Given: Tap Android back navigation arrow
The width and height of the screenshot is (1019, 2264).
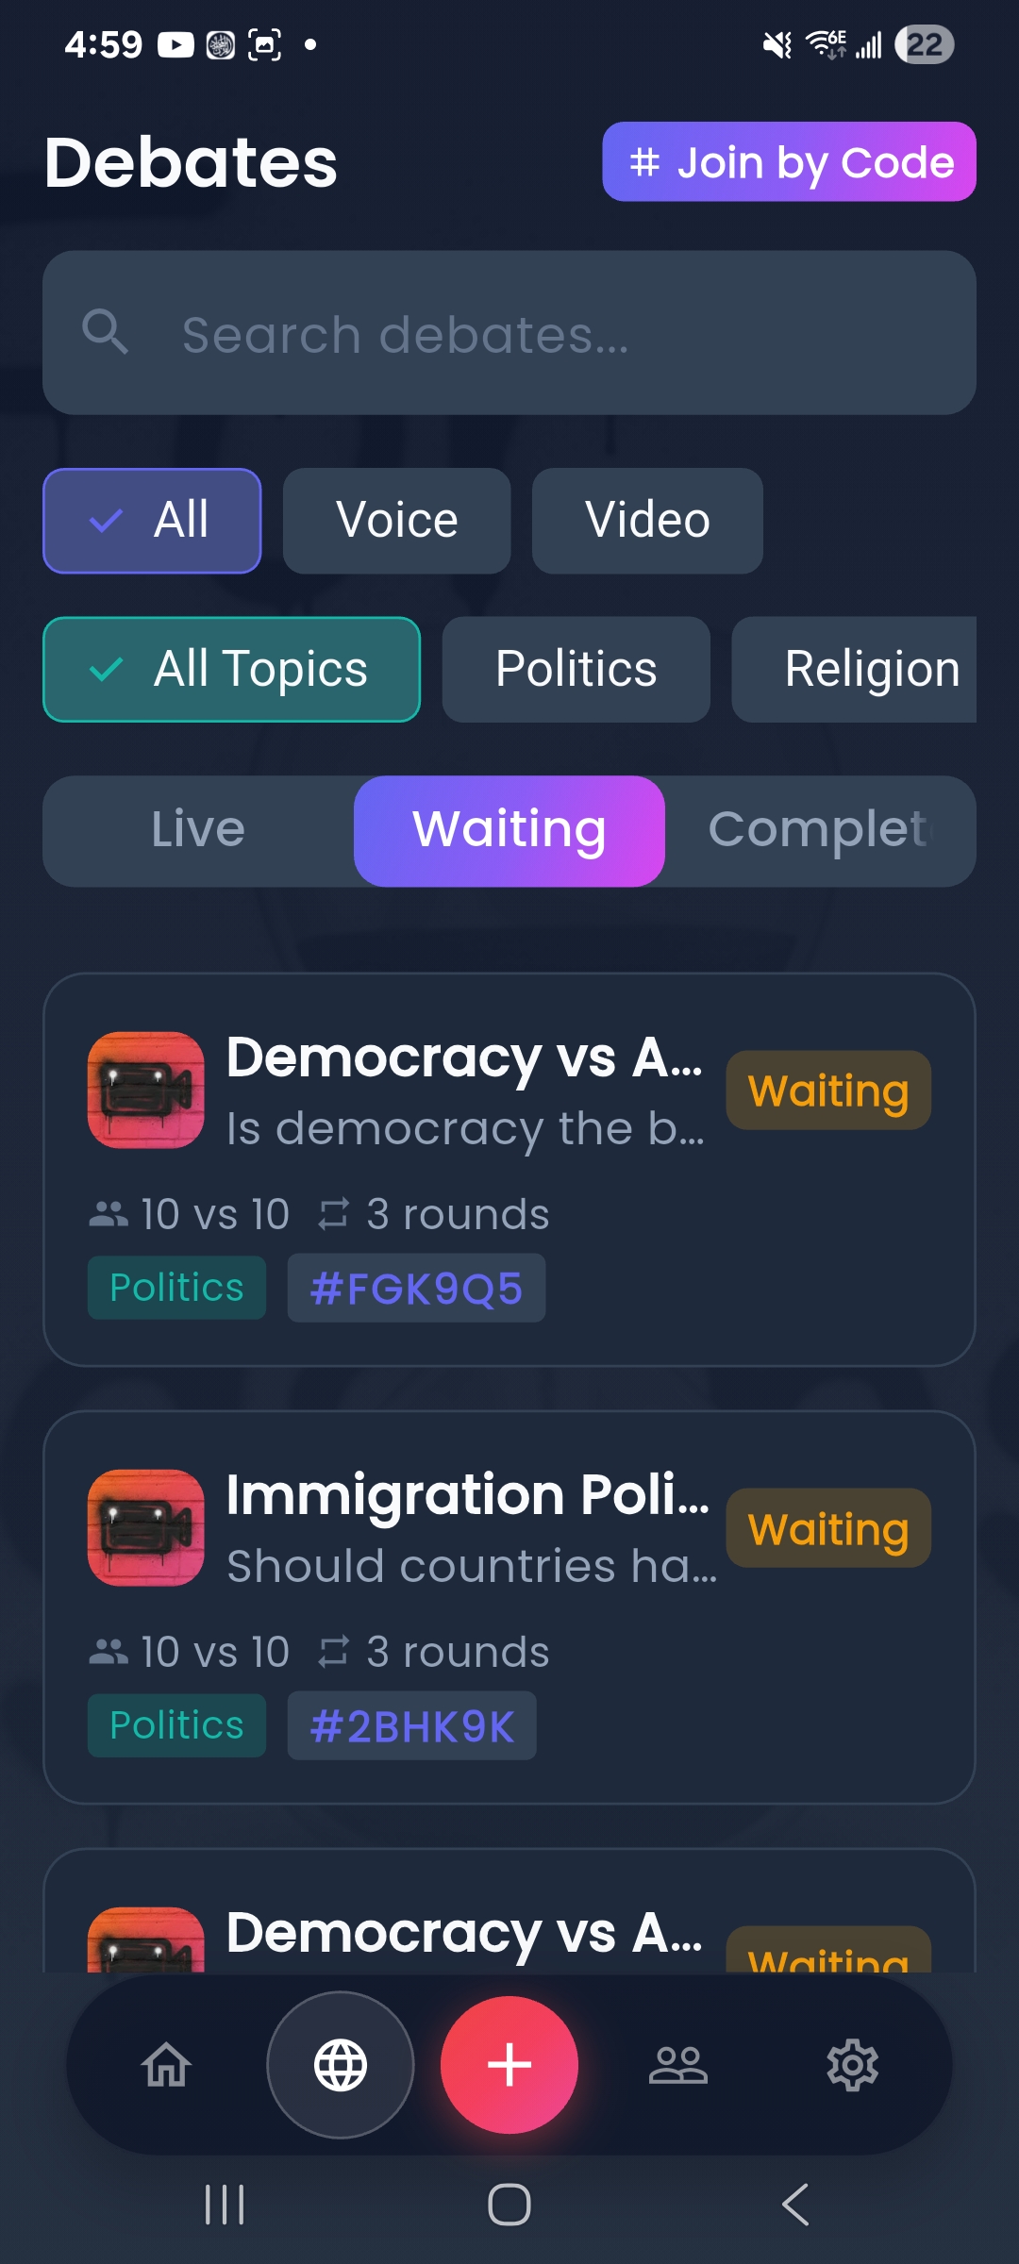Looking at the screenshot, I should pos(795,2205).
